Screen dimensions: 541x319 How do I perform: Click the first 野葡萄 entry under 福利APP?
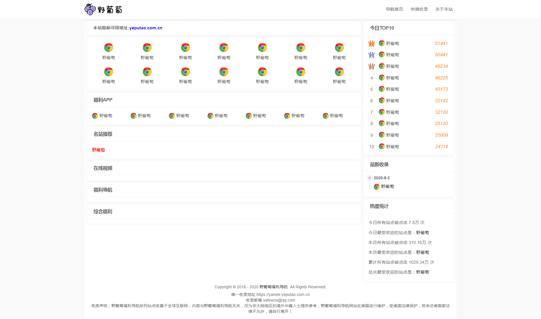coord(102,116)
